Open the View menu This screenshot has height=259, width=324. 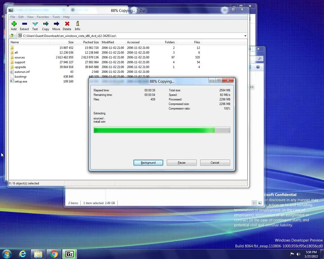pyautogui.click(x=30, y=17)
